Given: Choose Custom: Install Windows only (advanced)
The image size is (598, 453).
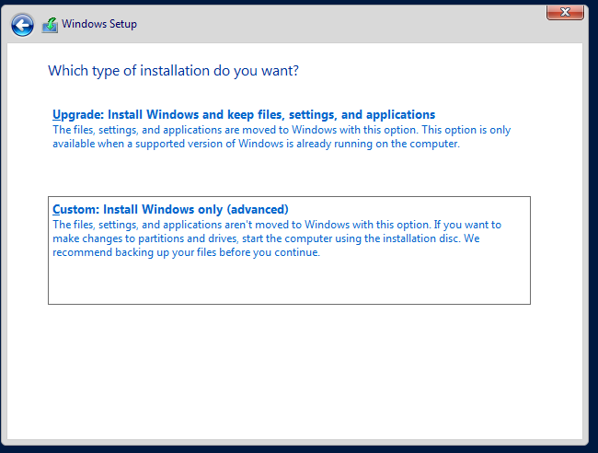Looking at the screenshot, I should tap(170, 209).
